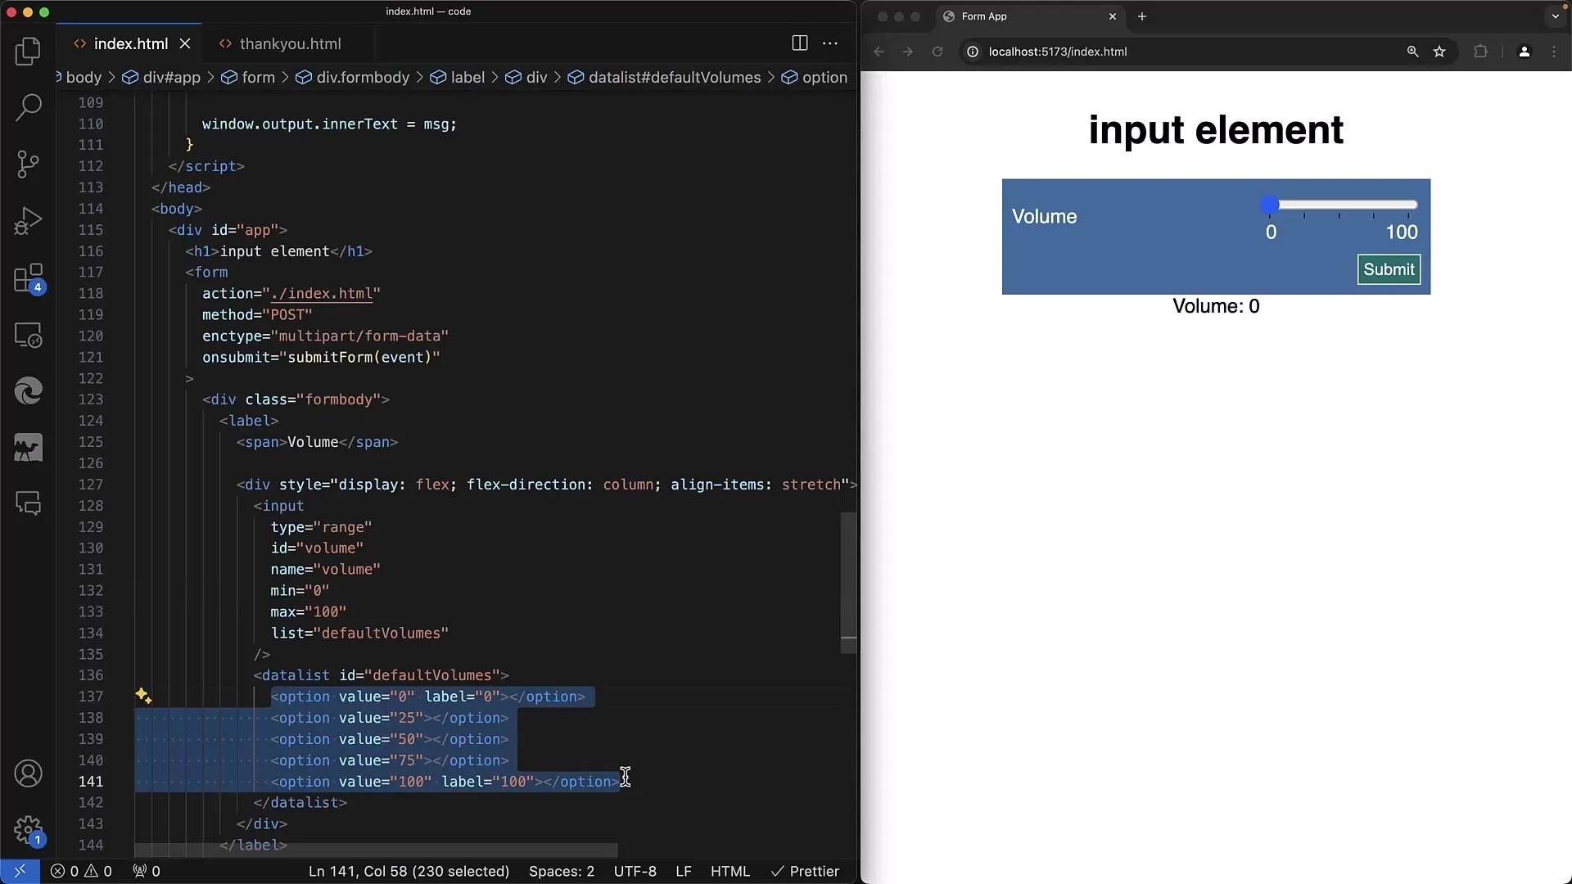Click the Volume range slider thumb
The image size is (1572, 884).
[1270, 205]
